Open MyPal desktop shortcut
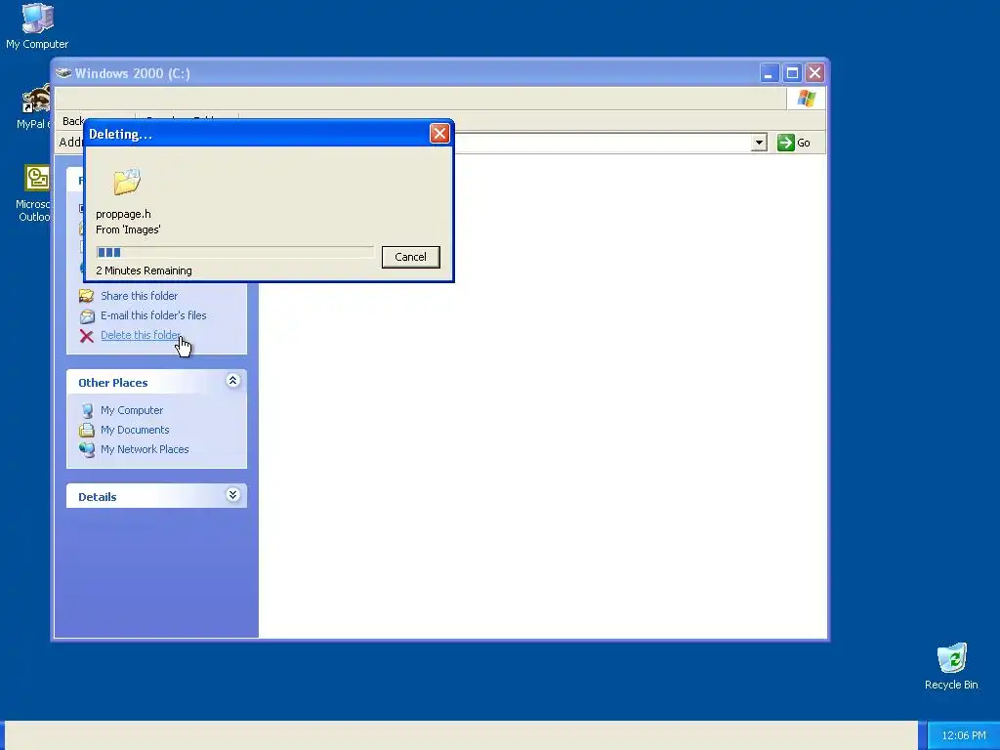1000x750 pixels. click(x=34, y=107)
